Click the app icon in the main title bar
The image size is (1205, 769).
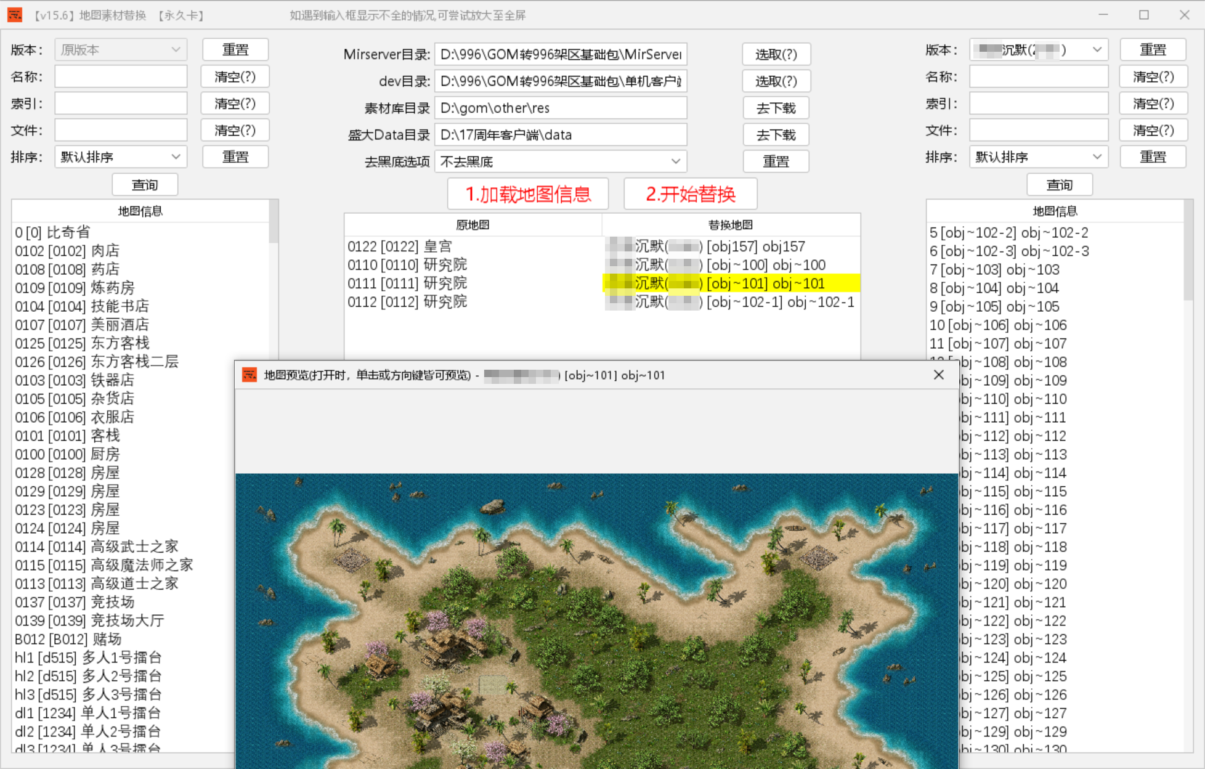tap(15, 15)
